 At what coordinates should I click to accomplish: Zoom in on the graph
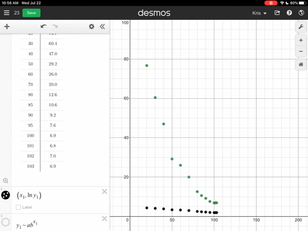(x=301, y=40)
